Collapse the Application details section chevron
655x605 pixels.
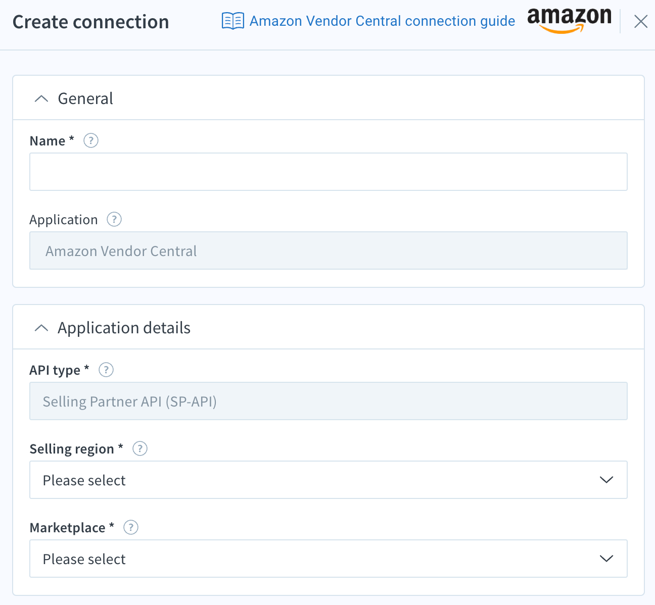tap(41, 328)
